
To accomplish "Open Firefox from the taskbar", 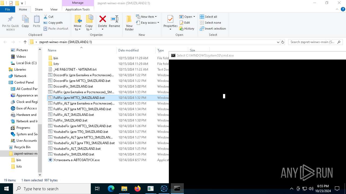I will 138,189.
